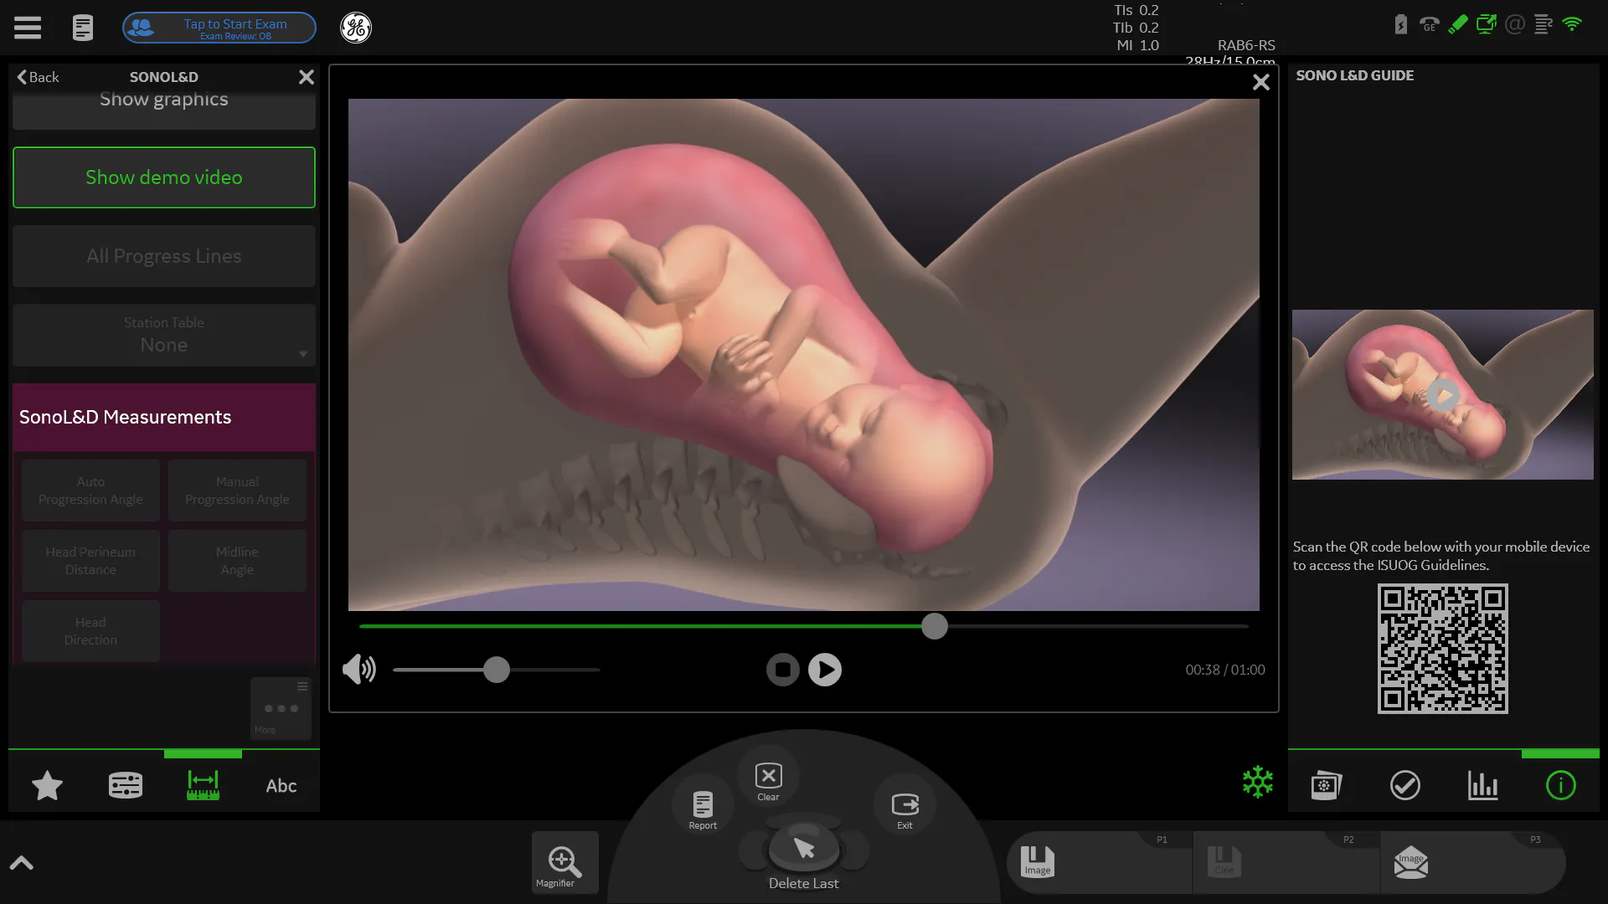Click the SONO L&D GUIDE title

pyautogui.click(x=1355, y=75)
